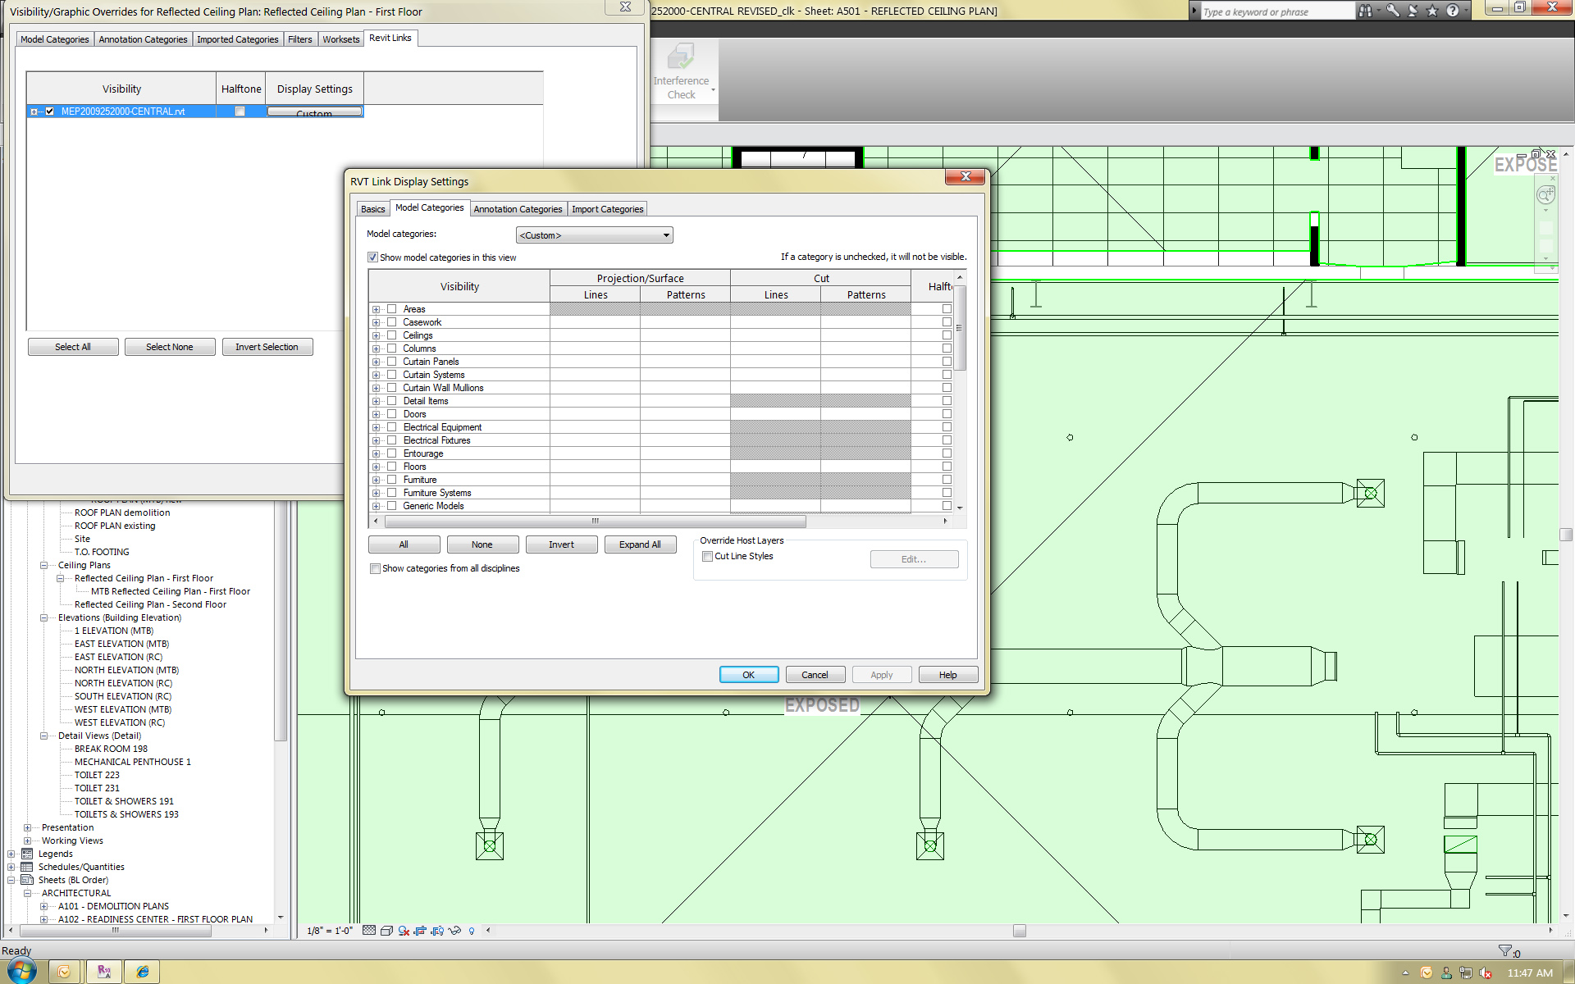Image resolution: width=1575 pixels, height=984 pixels.
Task: Check the Ceilings category visibility box
Action: [x=392, y=335]
